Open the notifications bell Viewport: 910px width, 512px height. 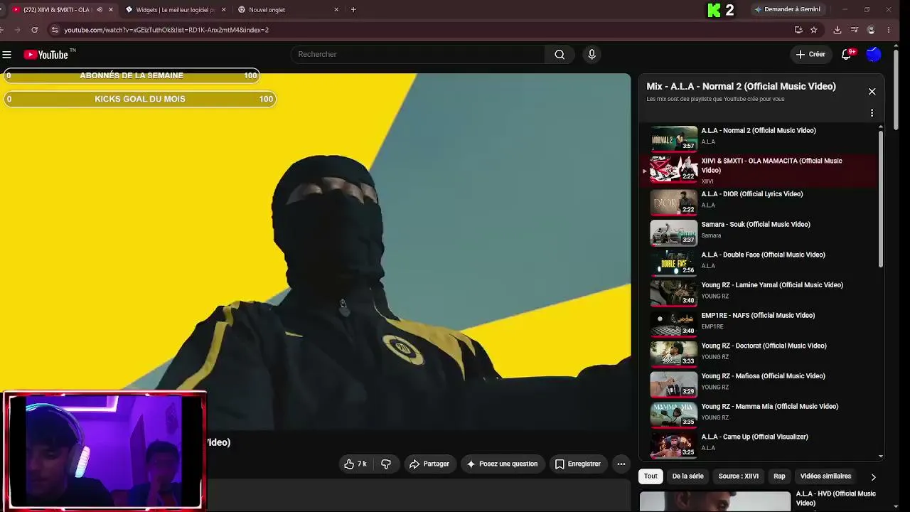click(847, 55)
